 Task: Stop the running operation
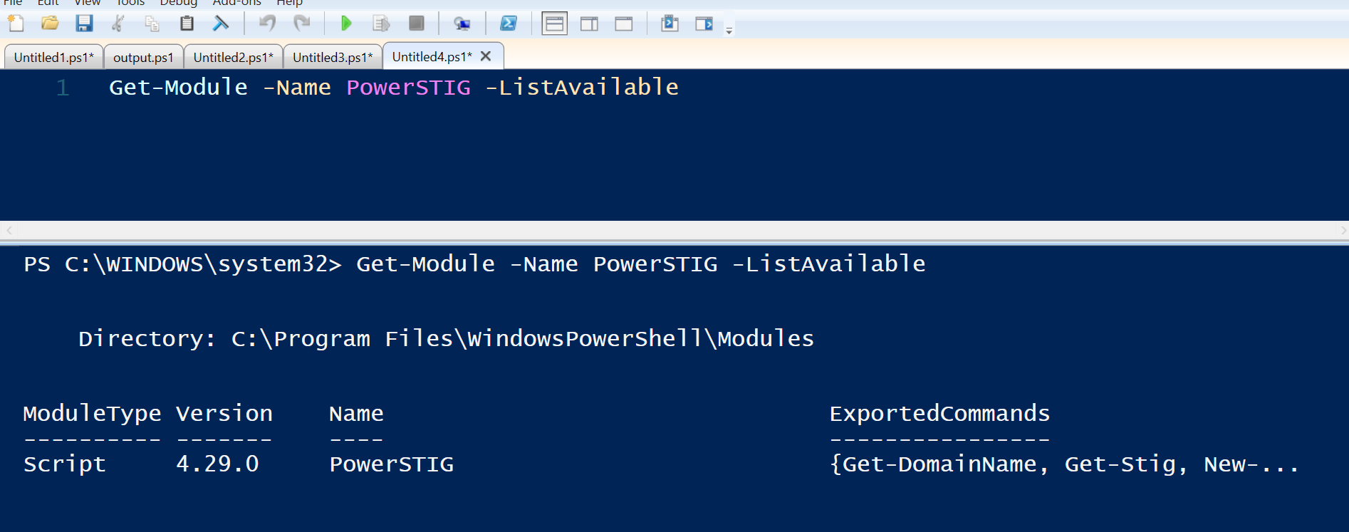click(x=416, y=23)
